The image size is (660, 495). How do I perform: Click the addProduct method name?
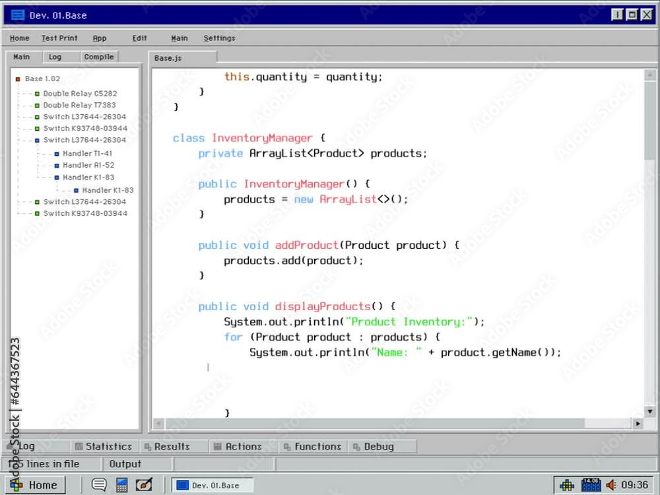(306, 245)
